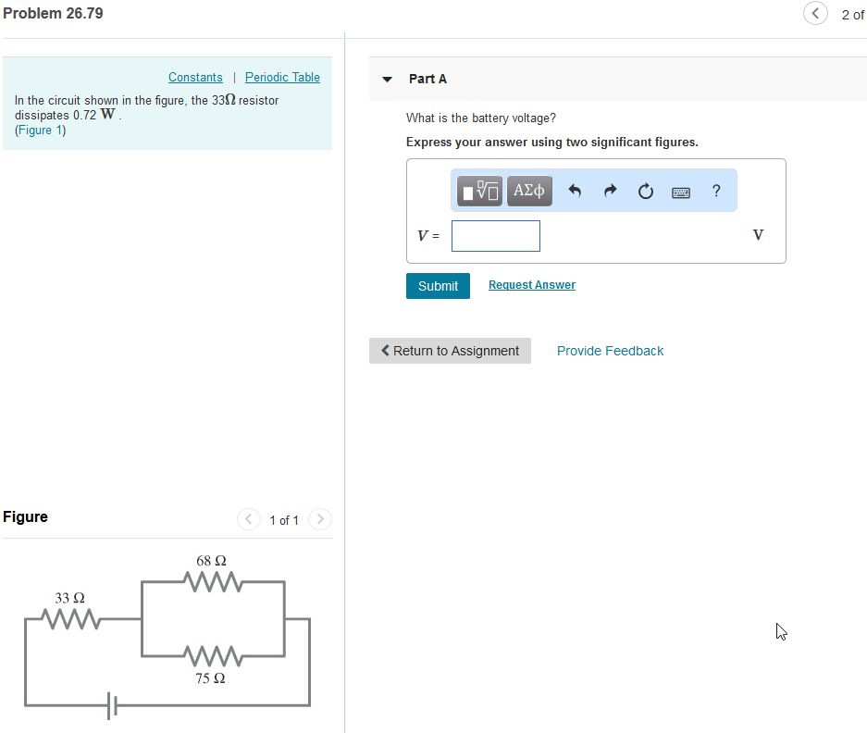
Task: Click the undo arrow in answer toolbar
Action: pos(574,191)
